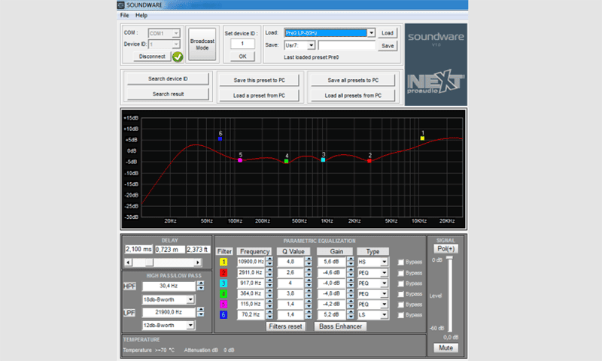Click the green connection status checkmark

pyautogui.click(x=178, y=56)
